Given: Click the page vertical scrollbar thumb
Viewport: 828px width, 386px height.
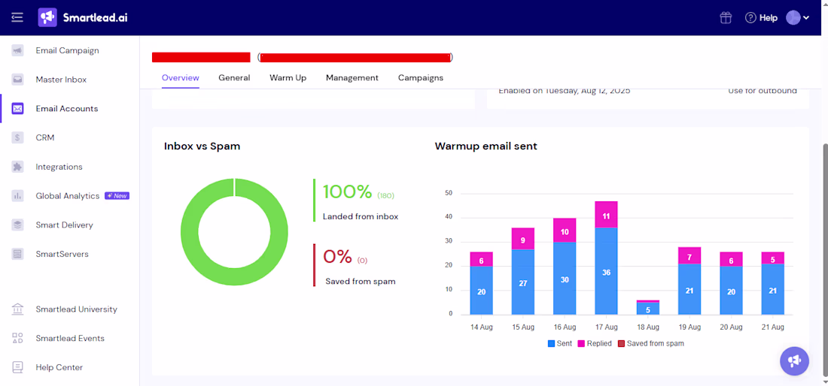Looking at the screenshot, I should coord(825,260).
